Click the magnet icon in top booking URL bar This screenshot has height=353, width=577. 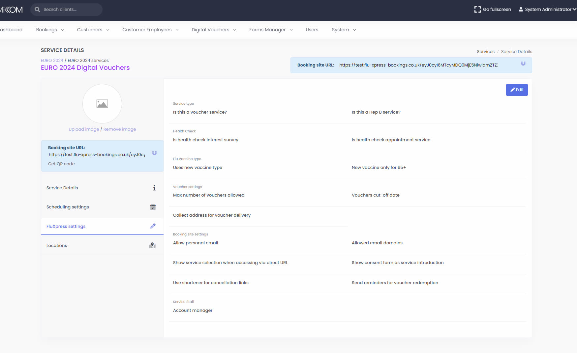click(523, 64)
